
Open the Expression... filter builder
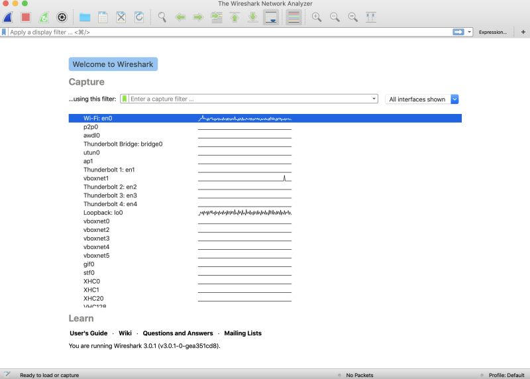[x=492, y=32]
